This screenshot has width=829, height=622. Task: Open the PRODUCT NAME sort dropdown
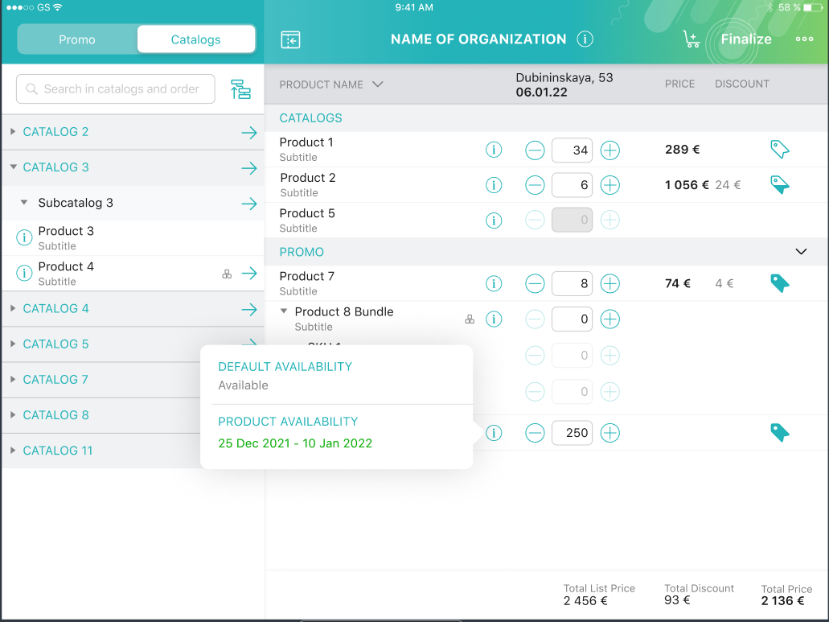coord(377,83)
